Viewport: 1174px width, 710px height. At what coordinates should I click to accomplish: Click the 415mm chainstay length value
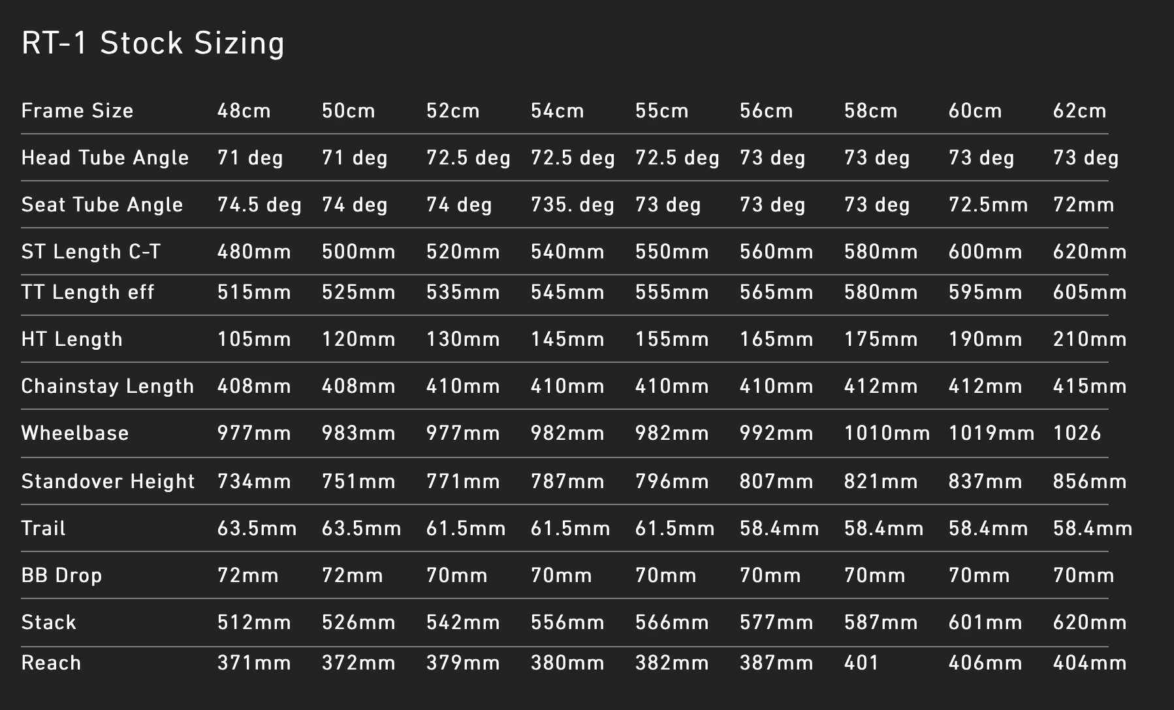pos(1090,386)
